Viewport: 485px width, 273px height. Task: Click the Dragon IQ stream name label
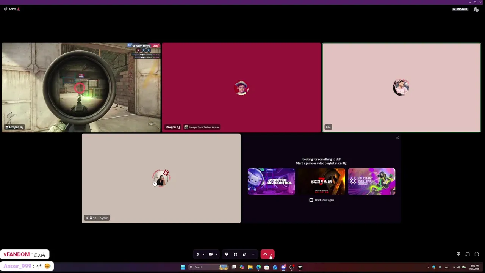pos(14,127)
